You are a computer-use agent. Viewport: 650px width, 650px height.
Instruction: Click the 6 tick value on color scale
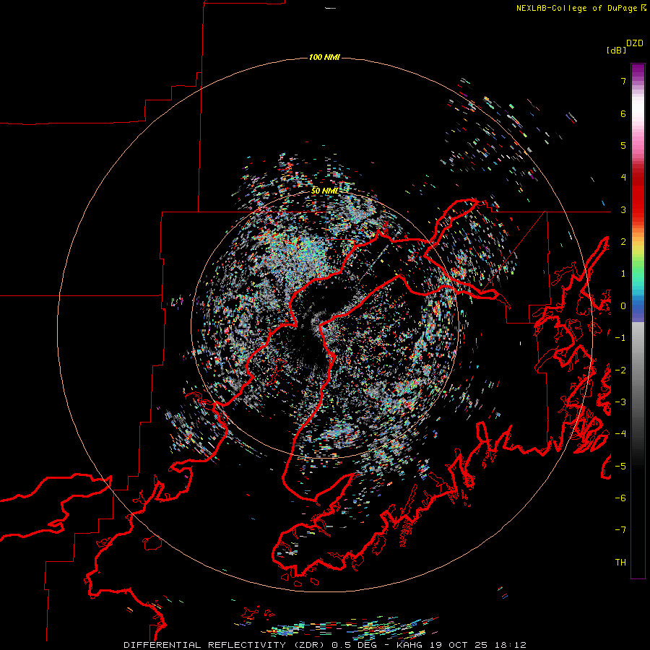[x=623, y=113]
